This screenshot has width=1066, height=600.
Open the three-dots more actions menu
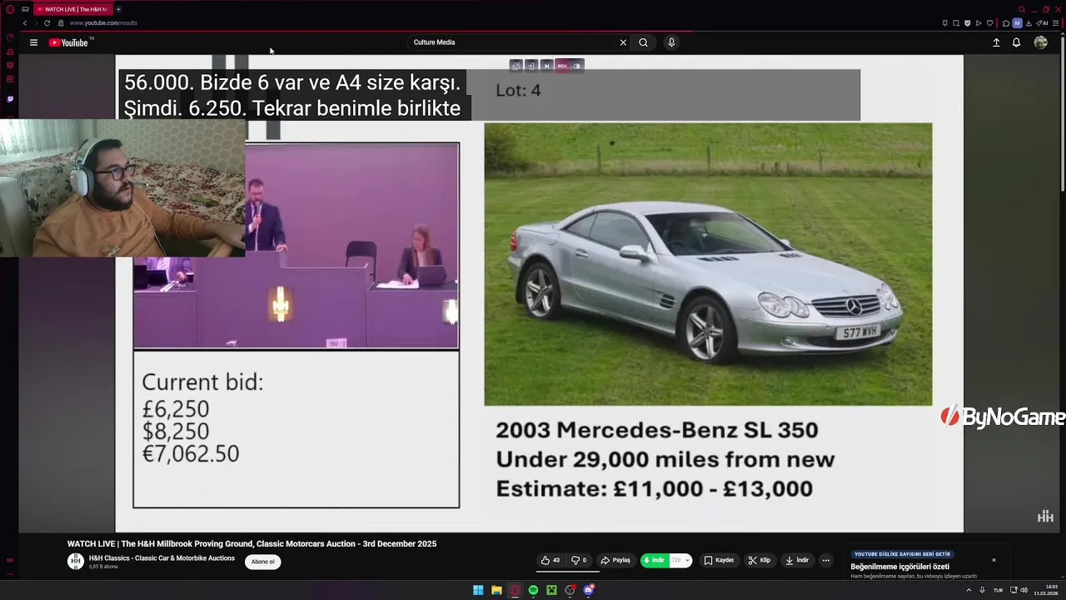point(826,560)
